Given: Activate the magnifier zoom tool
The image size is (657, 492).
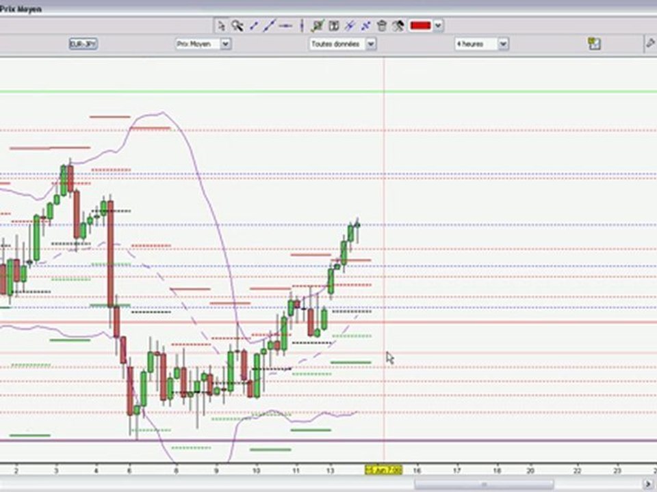Looking at the screenshot, I should point(237,26).
